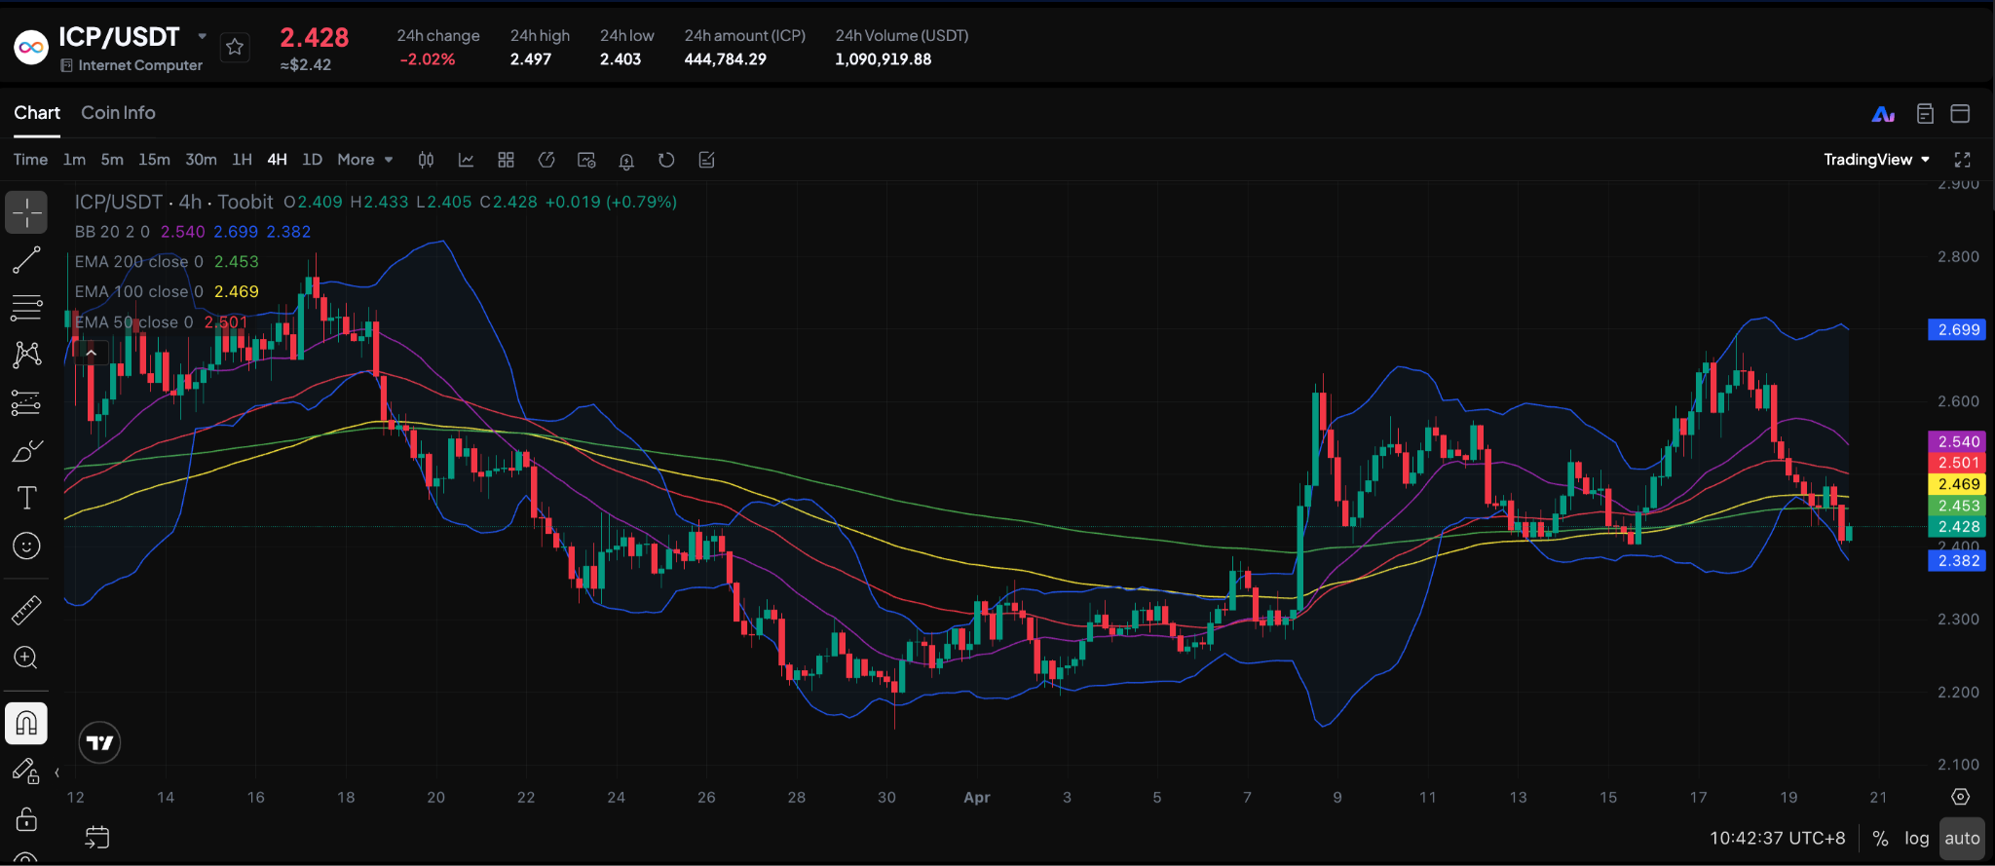Select the brush drawing tool
Viewport: 1995px width, 866px height.
[26, 451]
